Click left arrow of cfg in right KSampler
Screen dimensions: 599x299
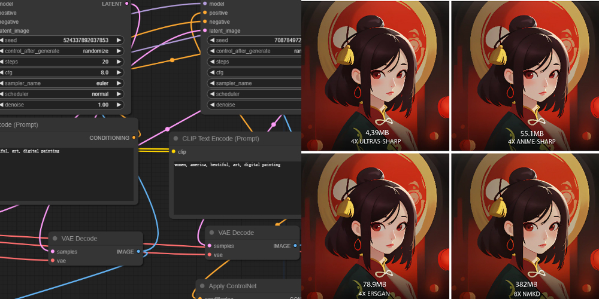tap(211, 72)
